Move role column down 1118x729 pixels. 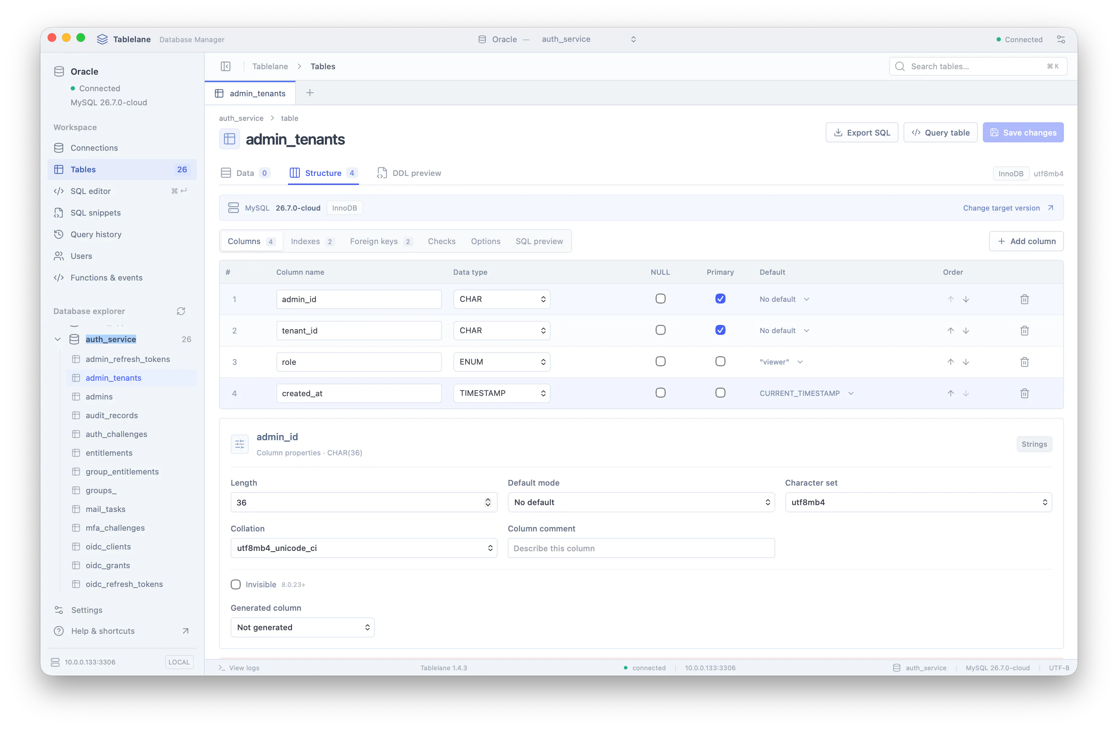(x=966, y=362)
